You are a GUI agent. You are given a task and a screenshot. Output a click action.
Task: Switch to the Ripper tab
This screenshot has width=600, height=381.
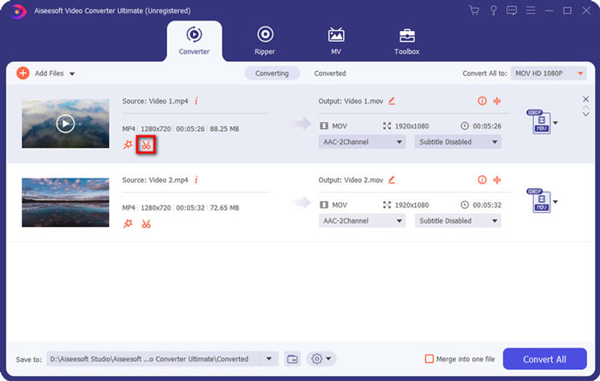coord(265,41)
